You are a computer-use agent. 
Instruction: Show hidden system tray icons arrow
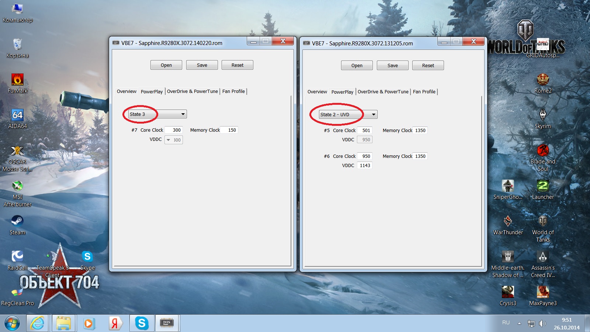[519, 324]
